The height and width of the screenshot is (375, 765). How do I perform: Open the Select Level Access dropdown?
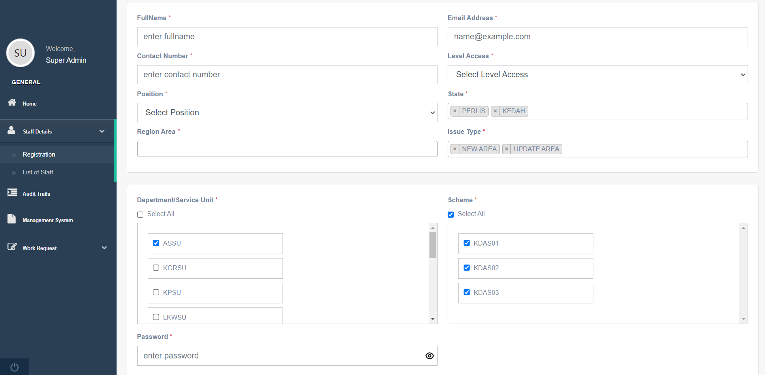coord(597,75)
